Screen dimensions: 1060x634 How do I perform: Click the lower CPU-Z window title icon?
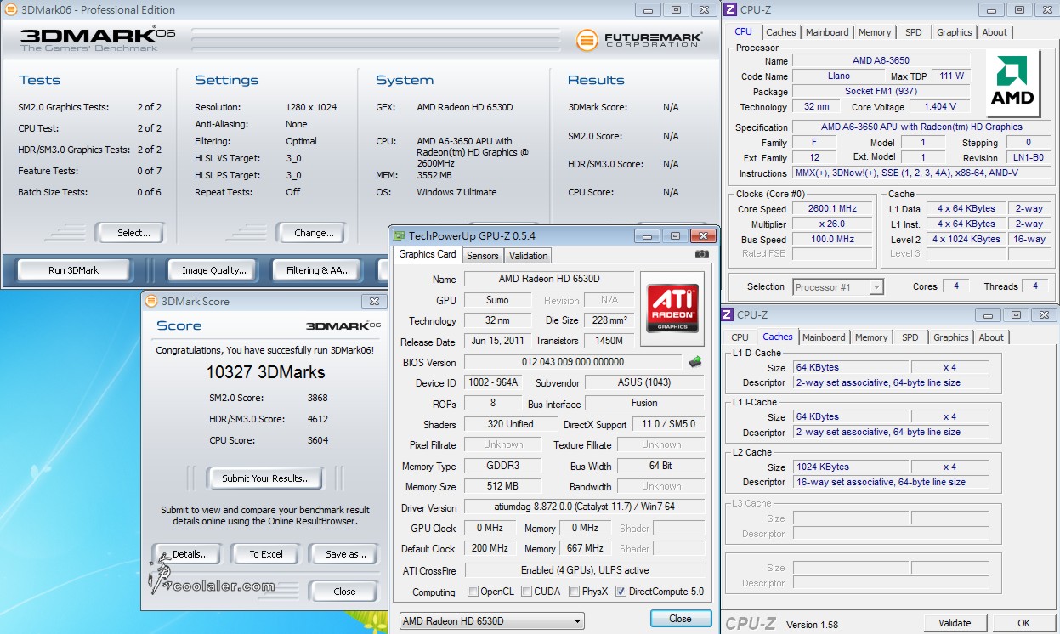[x=728, y=314]
